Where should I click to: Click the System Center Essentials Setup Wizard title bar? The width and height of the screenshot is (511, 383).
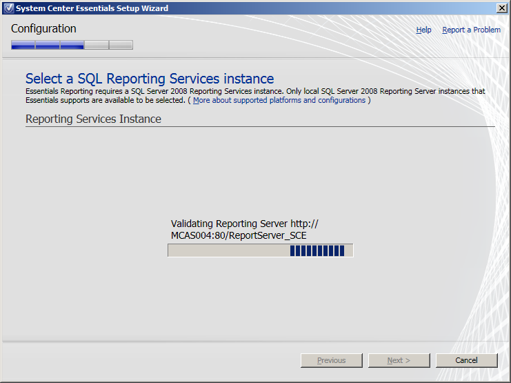pyautogui.click(x=207, y=8)
